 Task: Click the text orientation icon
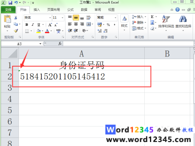[x=84, y=31]
